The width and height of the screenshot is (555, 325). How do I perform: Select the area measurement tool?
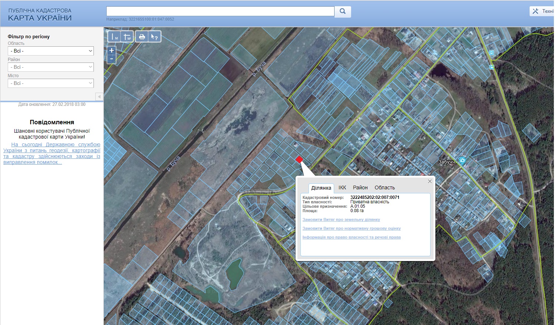(x=127, y=37)
